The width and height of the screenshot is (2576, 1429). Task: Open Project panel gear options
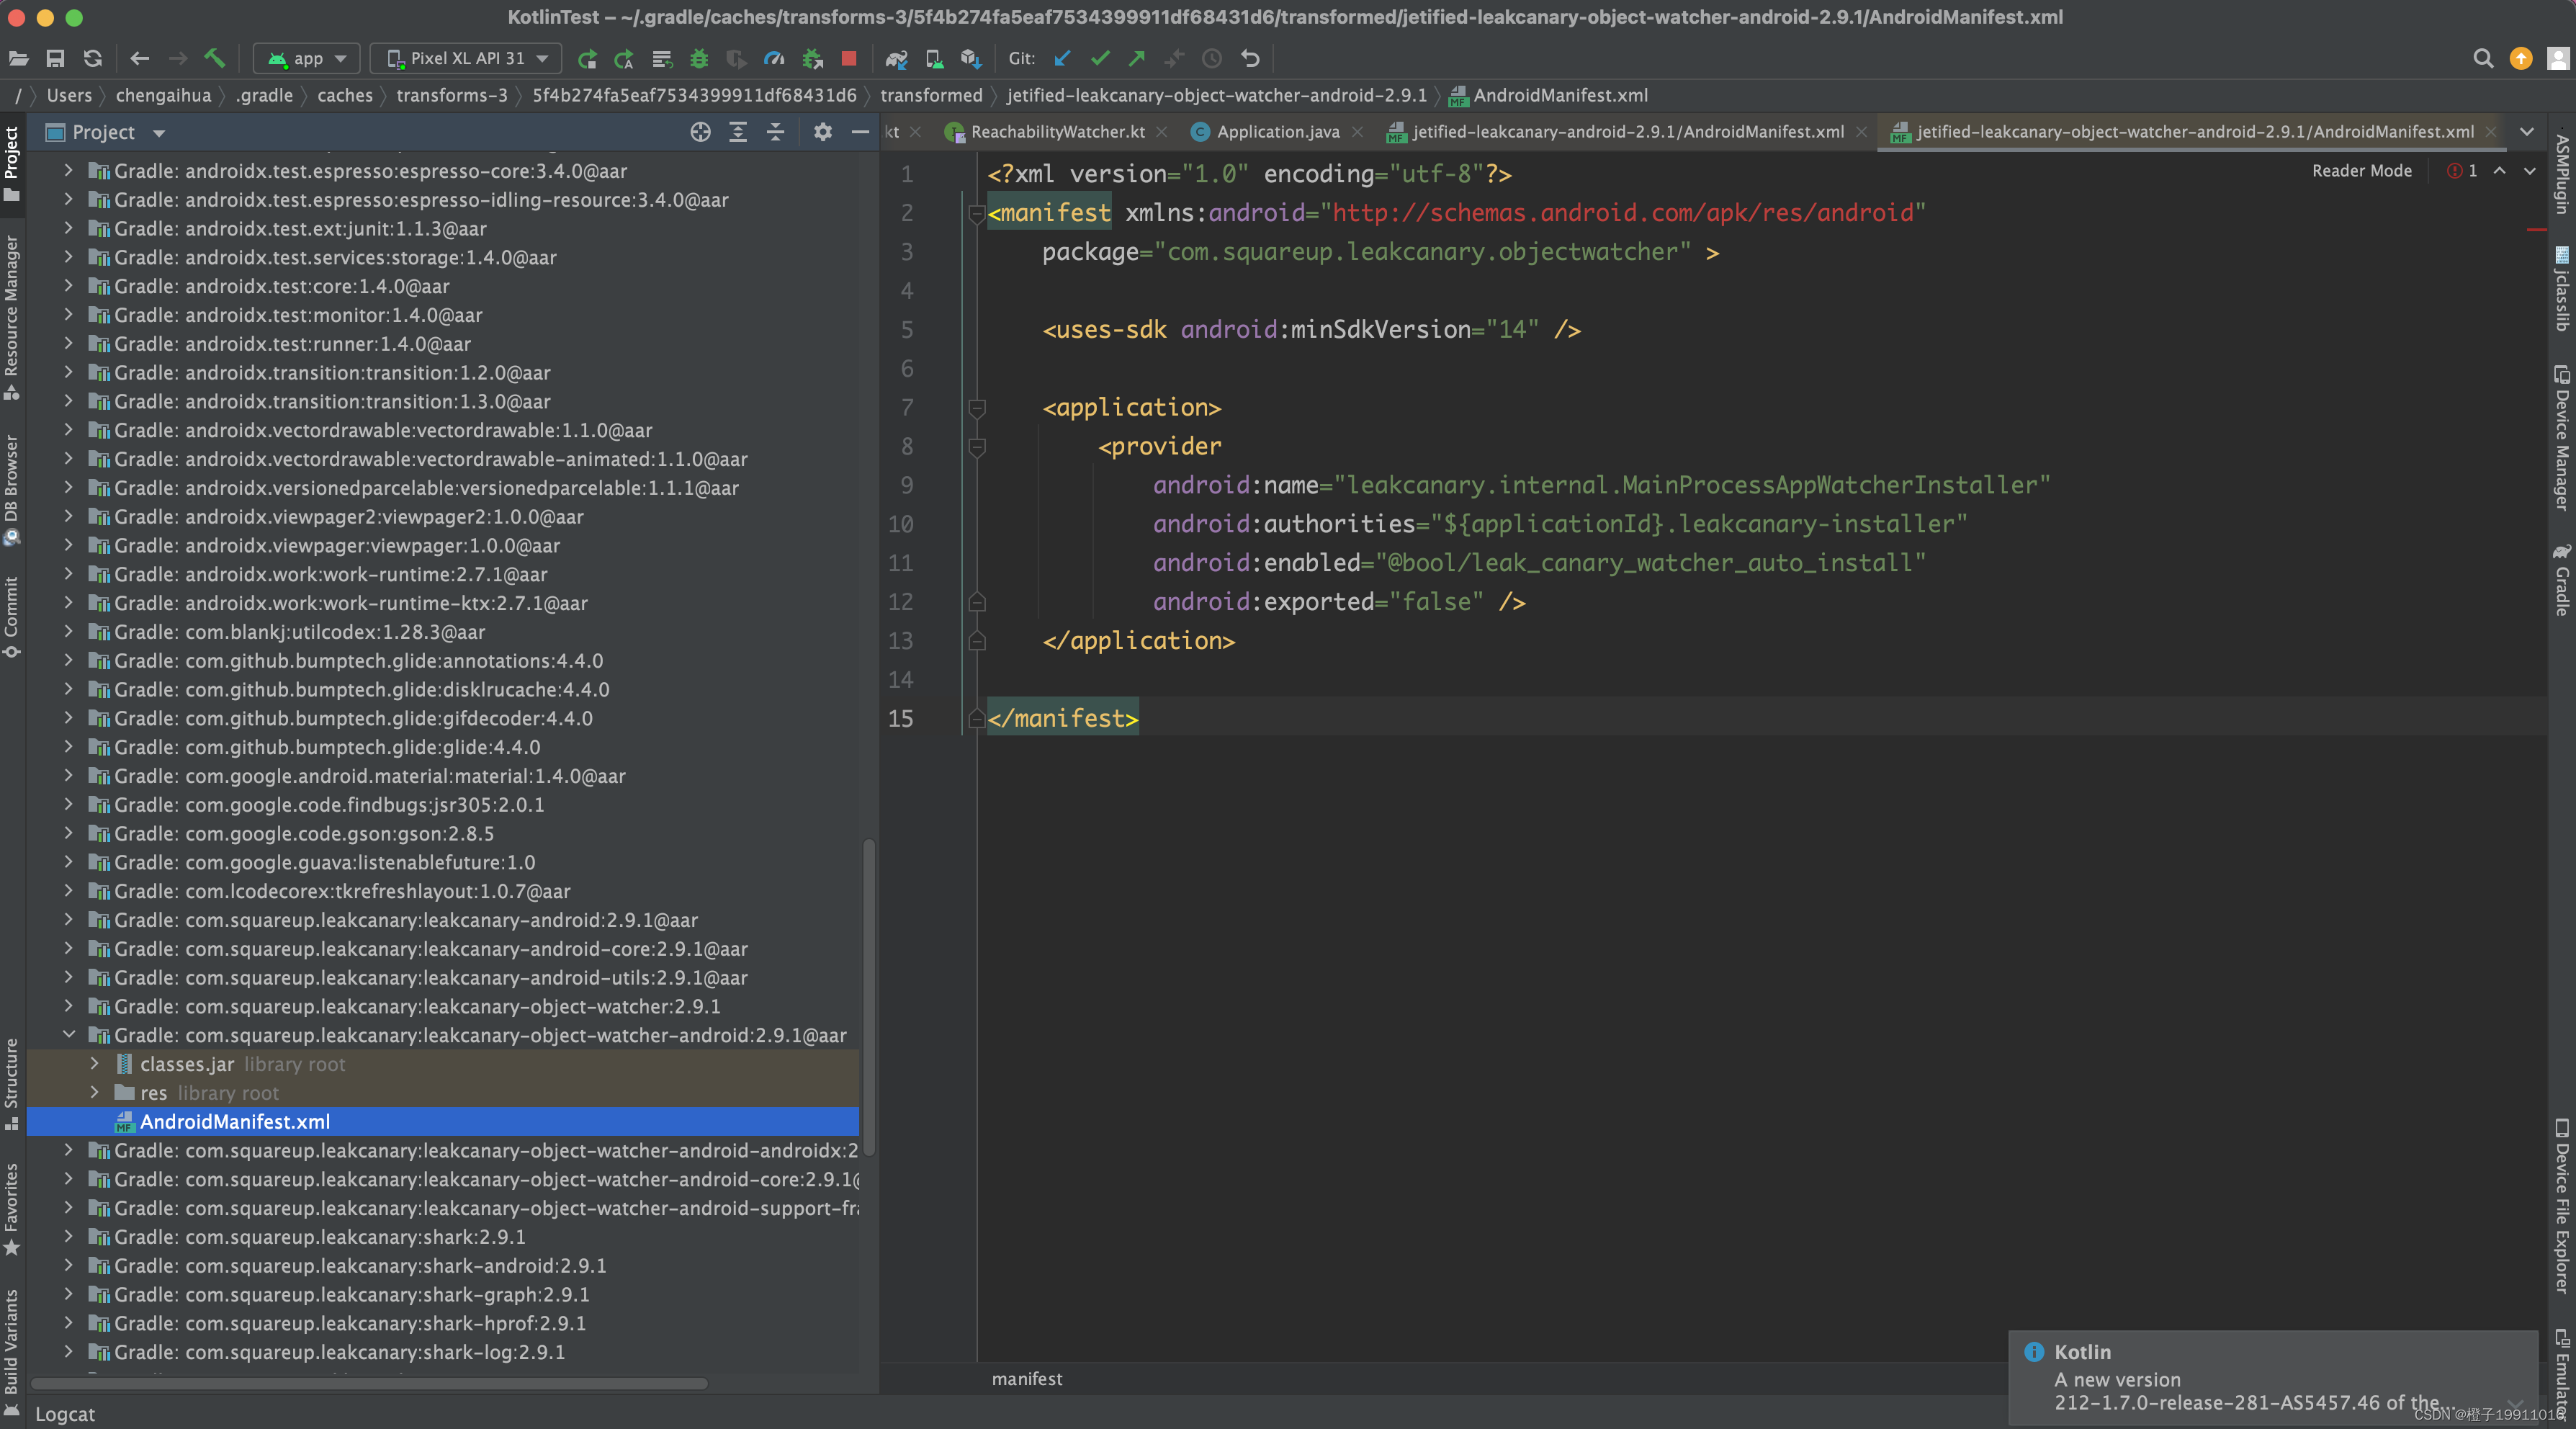click(x=822, y=132)
